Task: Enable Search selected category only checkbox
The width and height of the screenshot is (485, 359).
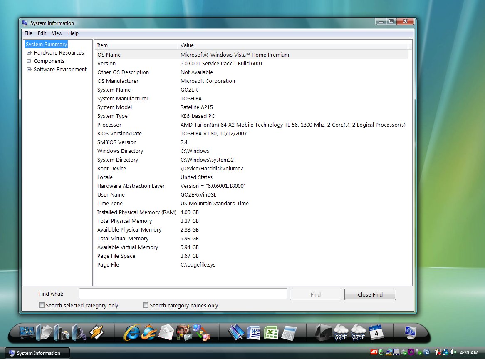Action: (x=42, y=305)
